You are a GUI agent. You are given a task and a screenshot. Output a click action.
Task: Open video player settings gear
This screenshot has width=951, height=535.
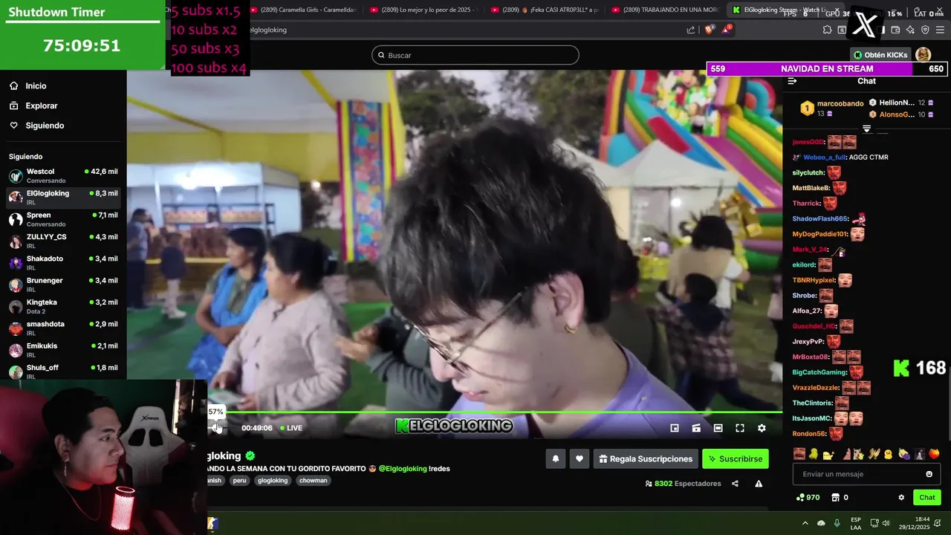[762, 428]
